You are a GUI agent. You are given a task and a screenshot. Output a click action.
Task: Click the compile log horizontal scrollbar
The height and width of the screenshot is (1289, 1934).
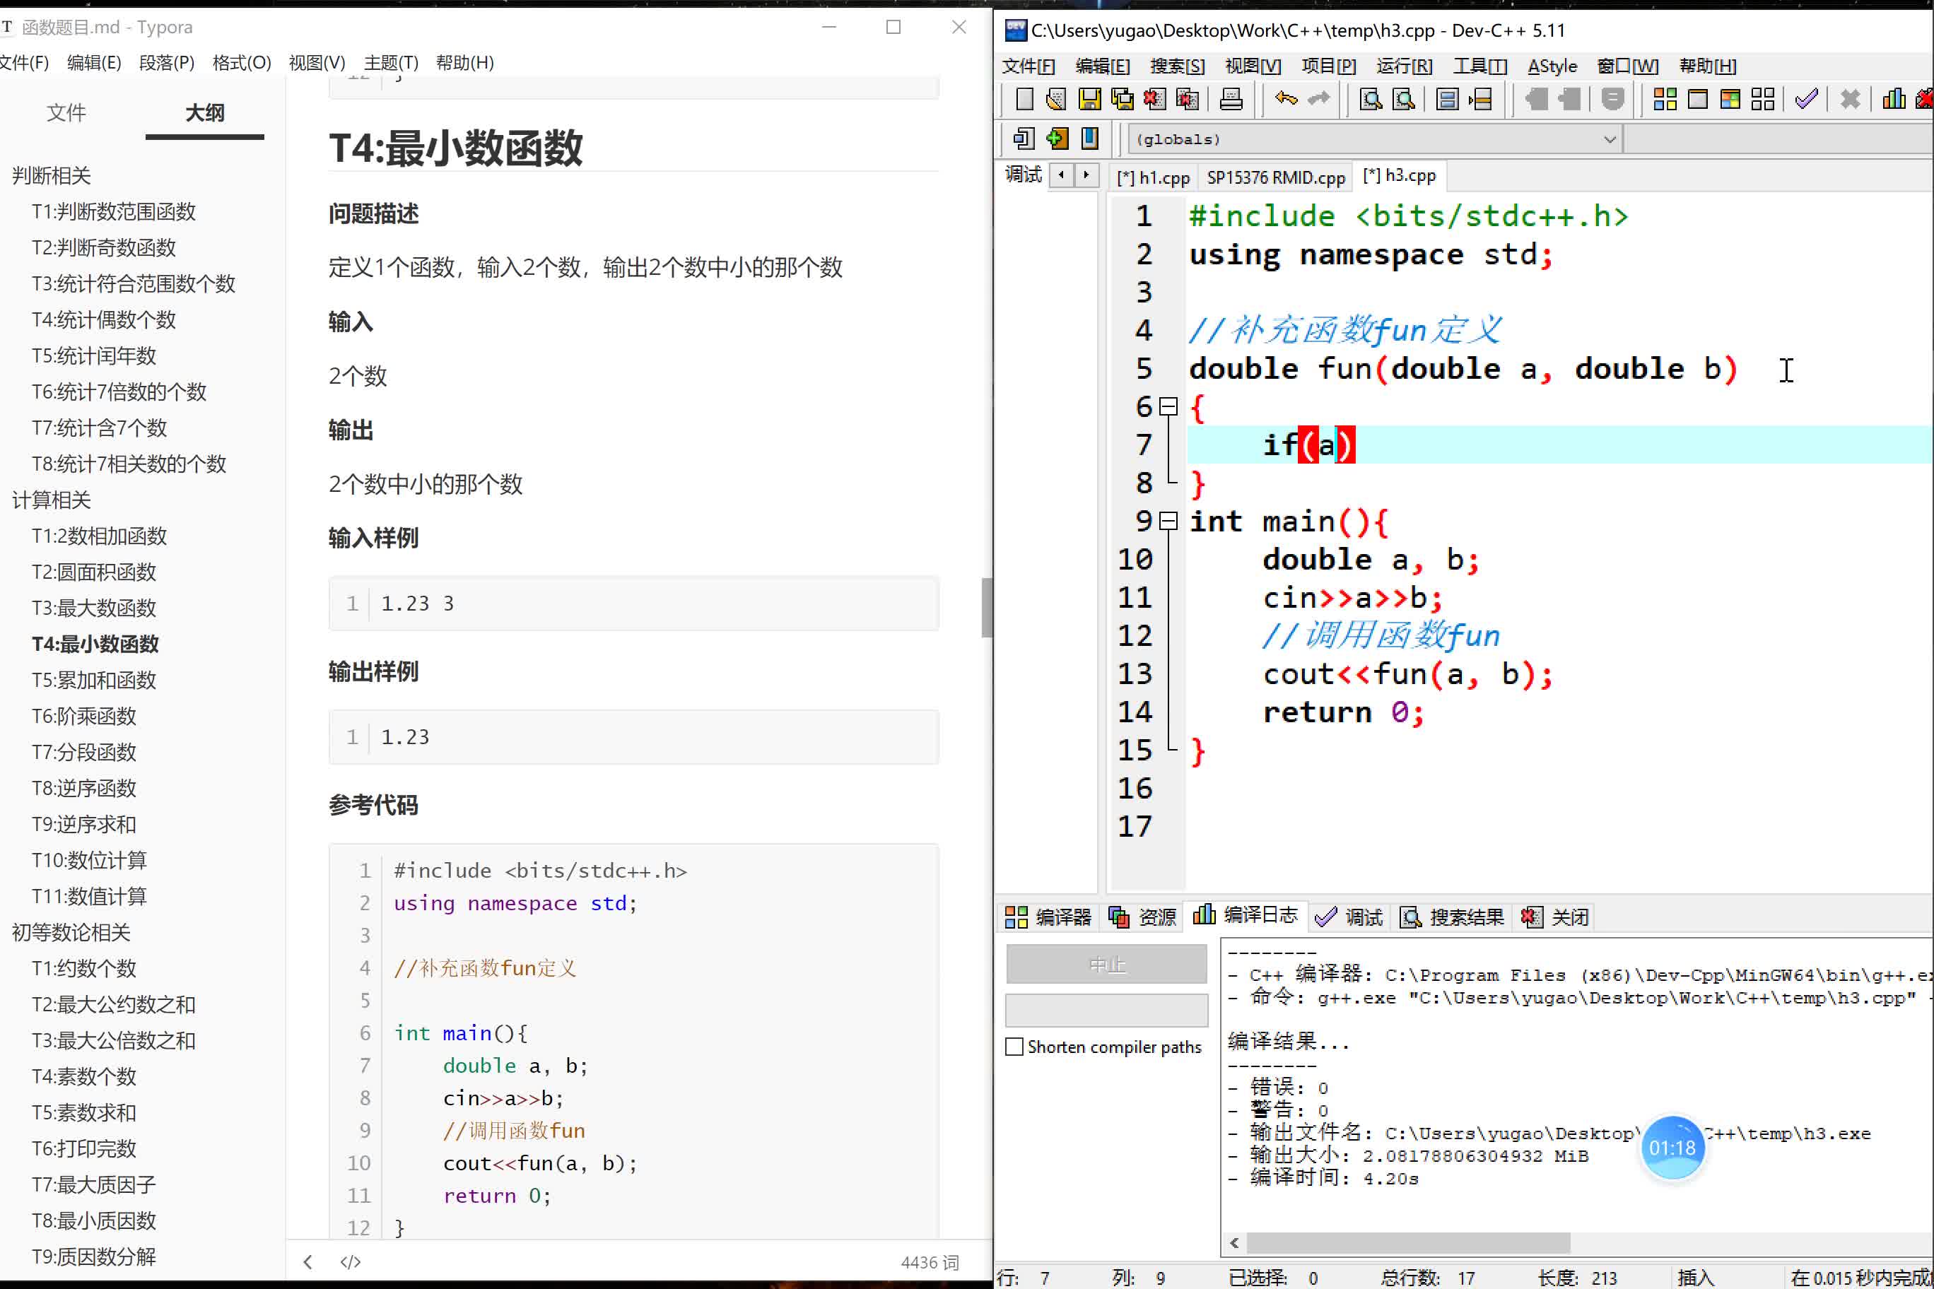click(x=1408, y=1242)
